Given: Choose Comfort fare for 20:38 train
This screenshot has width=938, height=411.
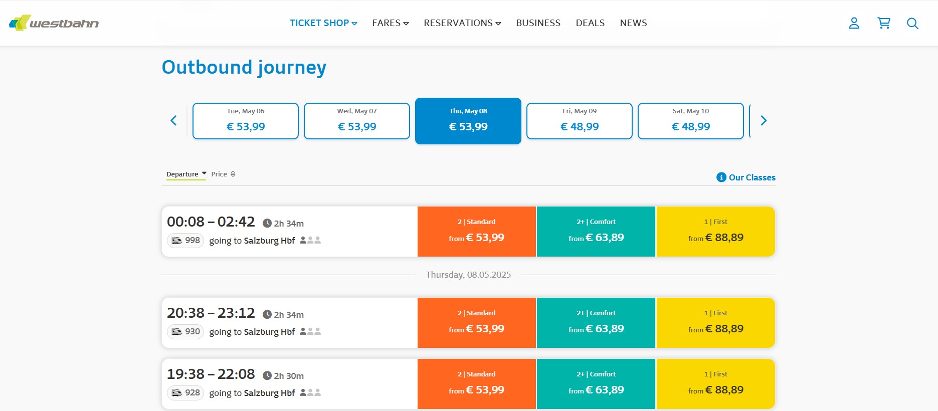Looking at the screenshot, I should 596,323.
